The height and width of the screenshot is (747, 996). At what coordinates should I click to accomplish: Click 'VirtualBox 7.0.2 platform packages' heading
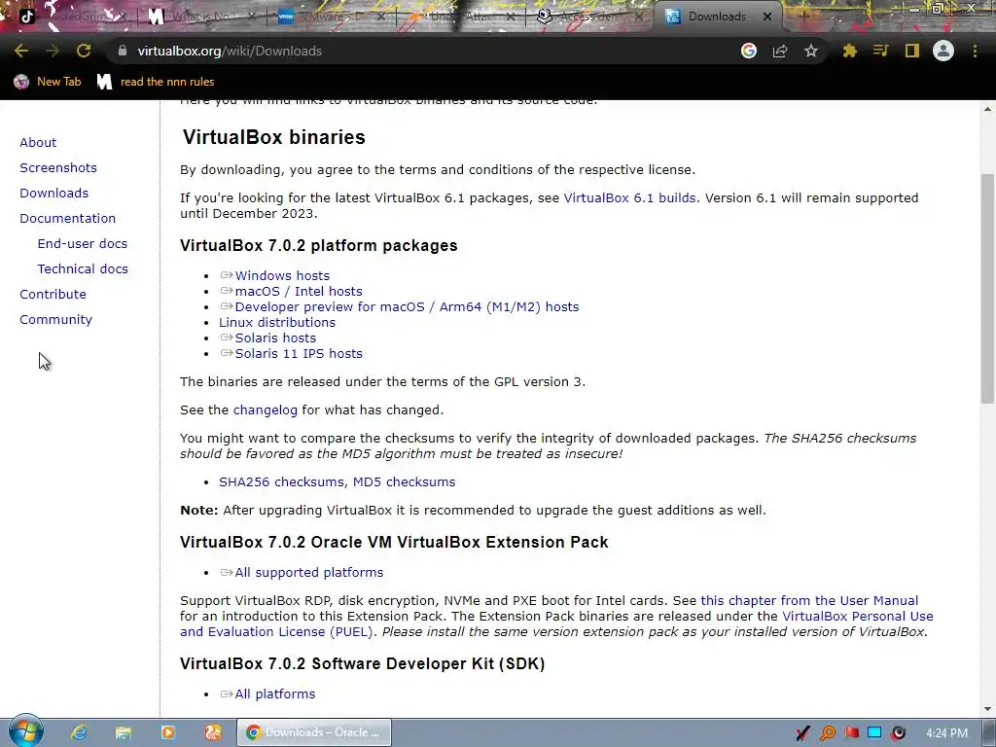(x=319, y=246)
